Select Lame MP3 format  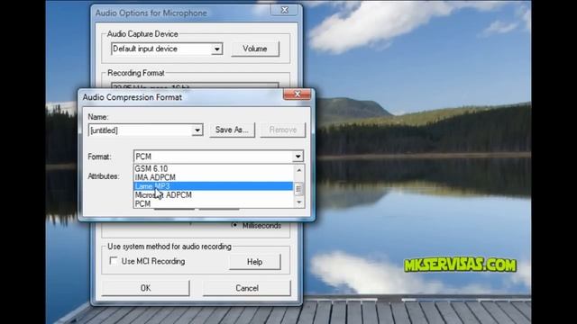[x=213, y=186]
